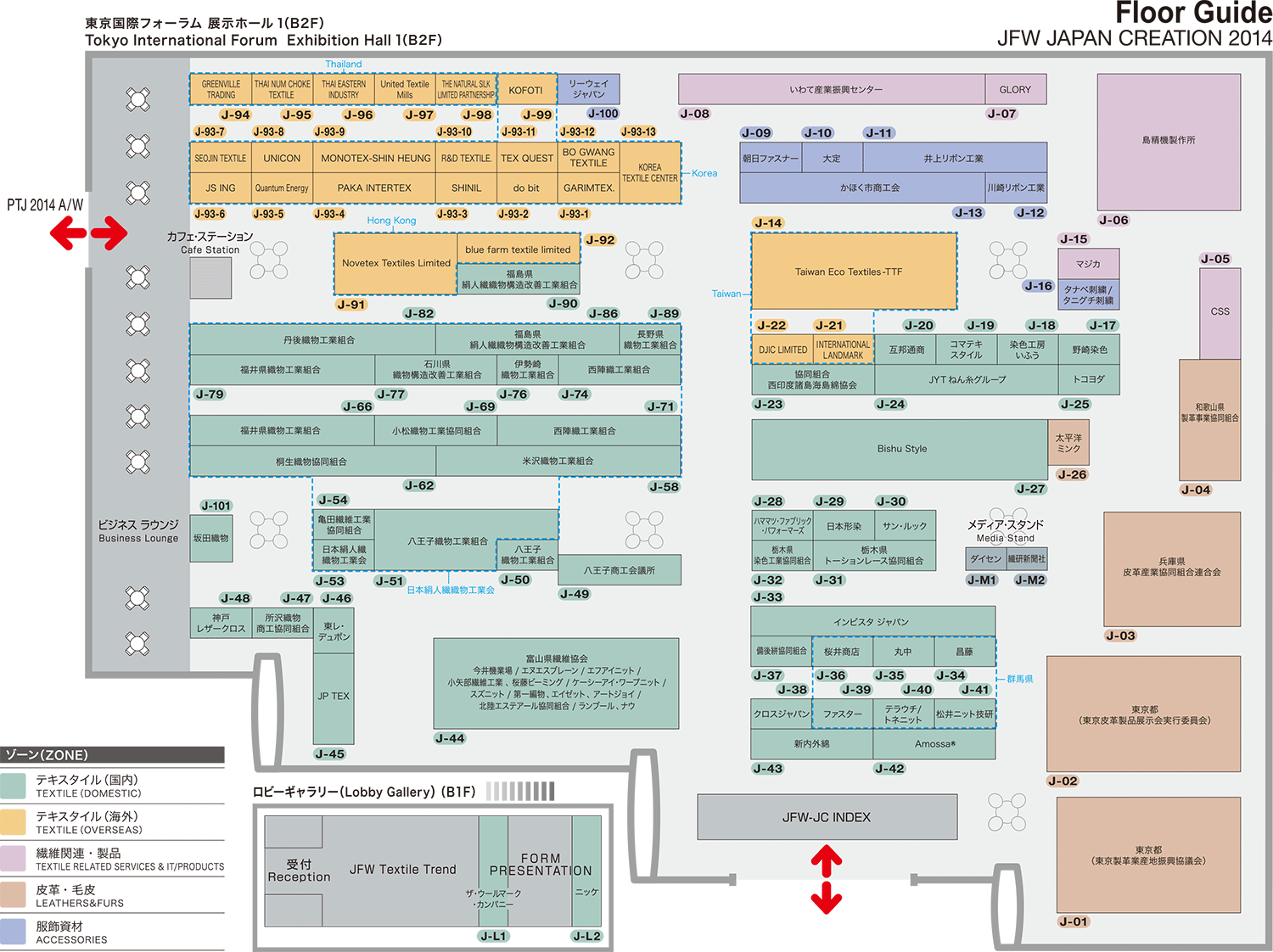Click the かほく市商工会 booth

[862, 188]
